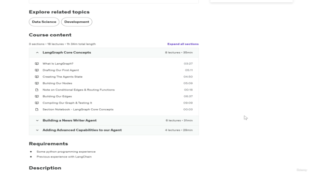Click the Requirements heading
The width and height of the screenshot is (309, 174).
click(x=48, y=144)
